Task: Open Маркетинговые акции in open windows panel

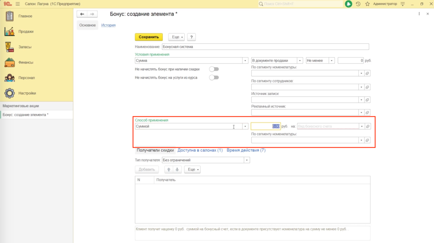Action: point(36,106)
